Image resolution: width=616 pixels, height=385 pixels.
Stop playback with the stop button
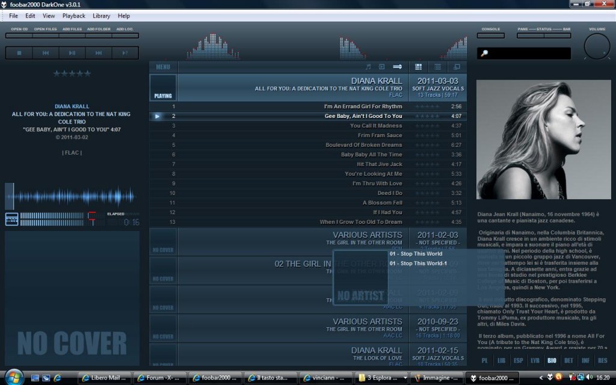tap(19, 53)
